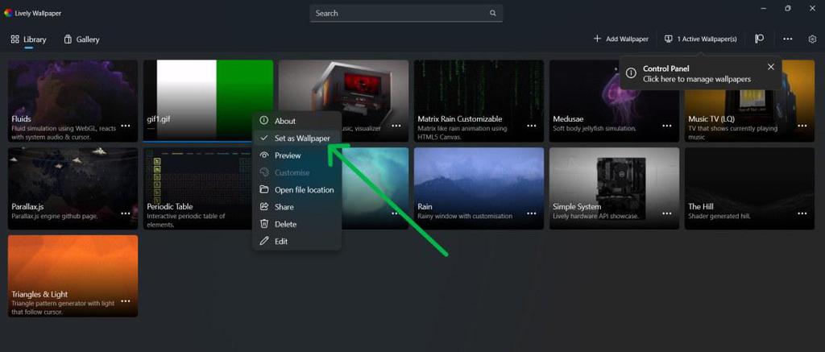Click 'Soft body jellyfish simulation.' description
The width and height of the screenshot is (825, 352).
tap(595, 128)
